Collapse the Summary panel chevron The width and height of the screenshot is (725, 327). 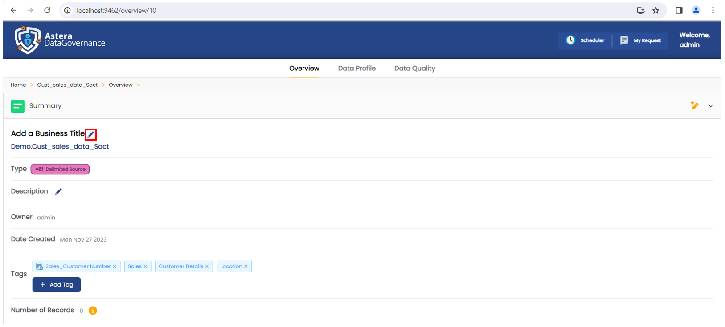tap(711, 106)
